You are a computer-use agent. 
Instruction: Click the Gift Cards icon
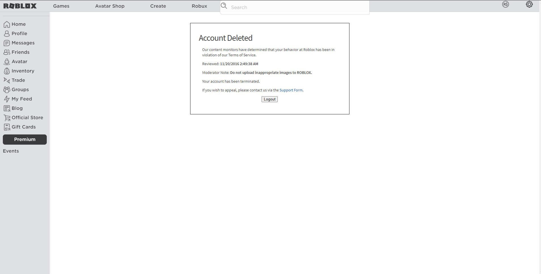pyautogui.click(x=7, y=127)
